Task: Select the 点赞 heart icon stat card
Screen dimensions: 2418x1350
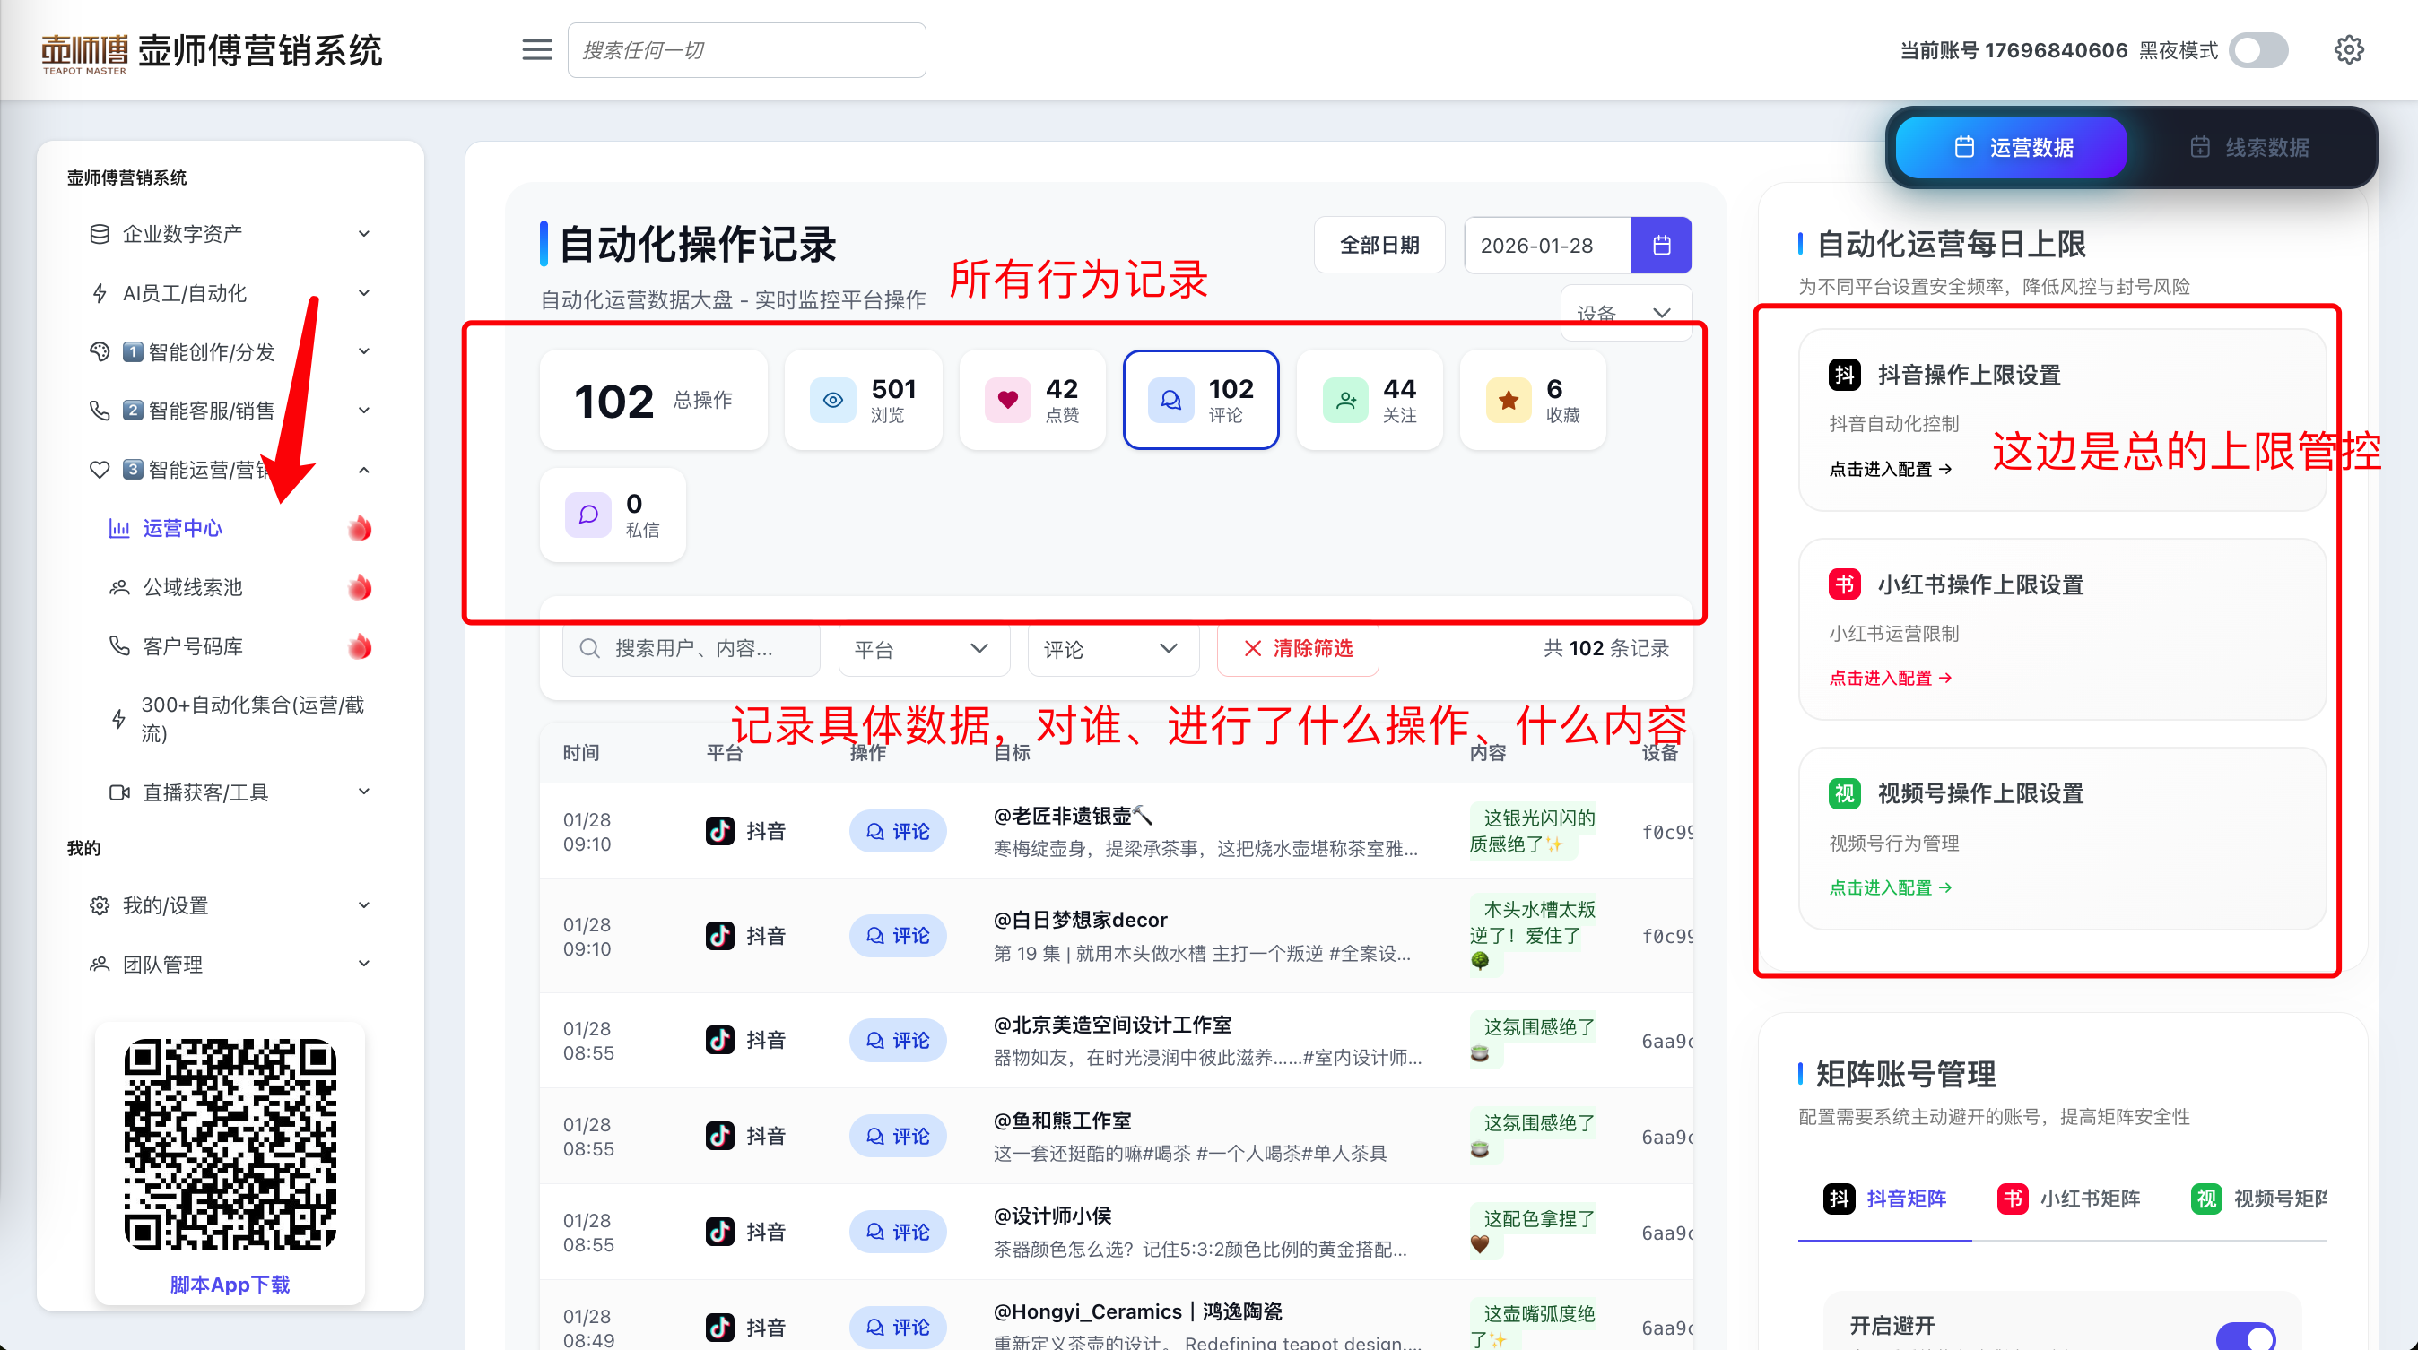Action: [x=1031, y=401]
